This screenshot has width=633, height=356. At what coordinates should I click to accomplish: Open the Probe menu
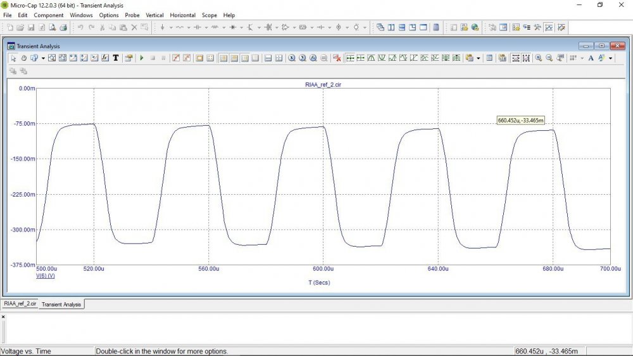132,15
